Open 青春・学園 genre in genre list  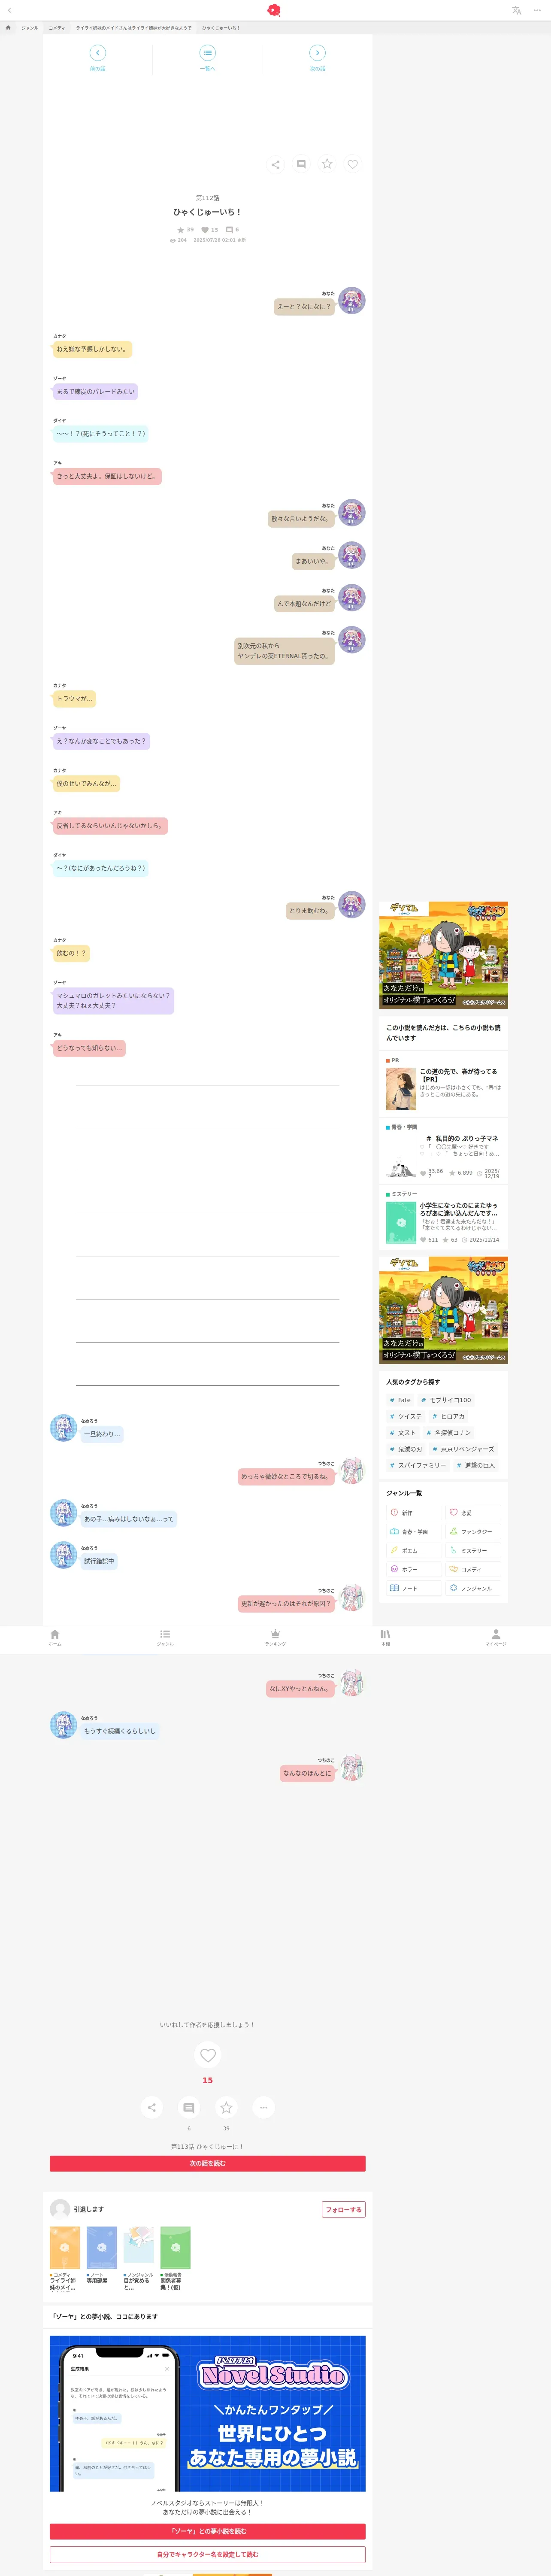414,1532
